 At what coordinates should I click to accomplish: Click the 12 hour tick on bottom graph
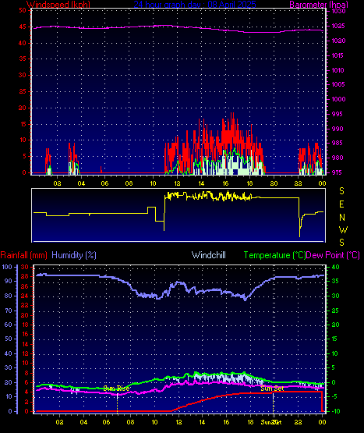coord(178,422)
